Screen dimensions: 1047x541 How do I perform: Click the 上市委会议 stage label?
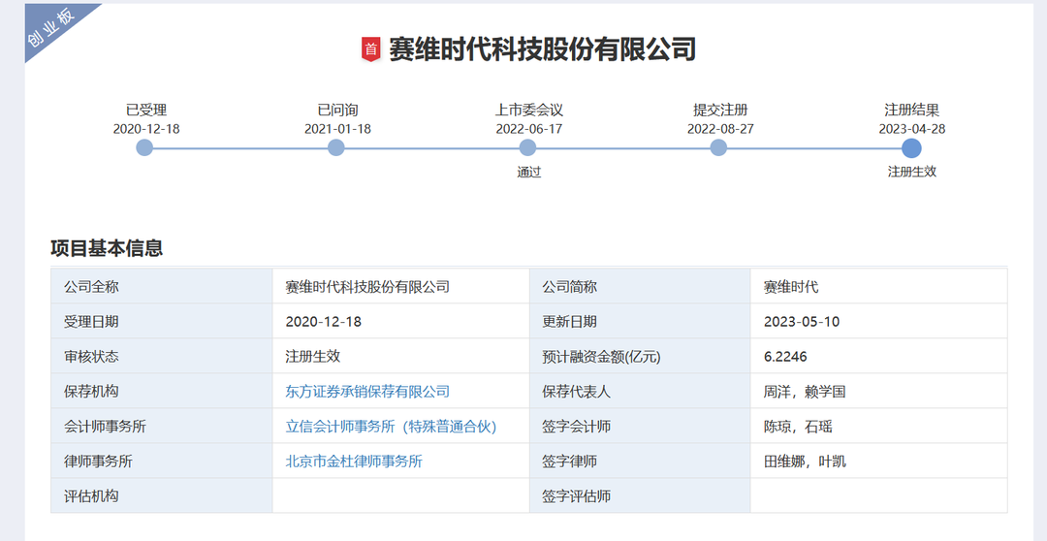click(529, 111)
